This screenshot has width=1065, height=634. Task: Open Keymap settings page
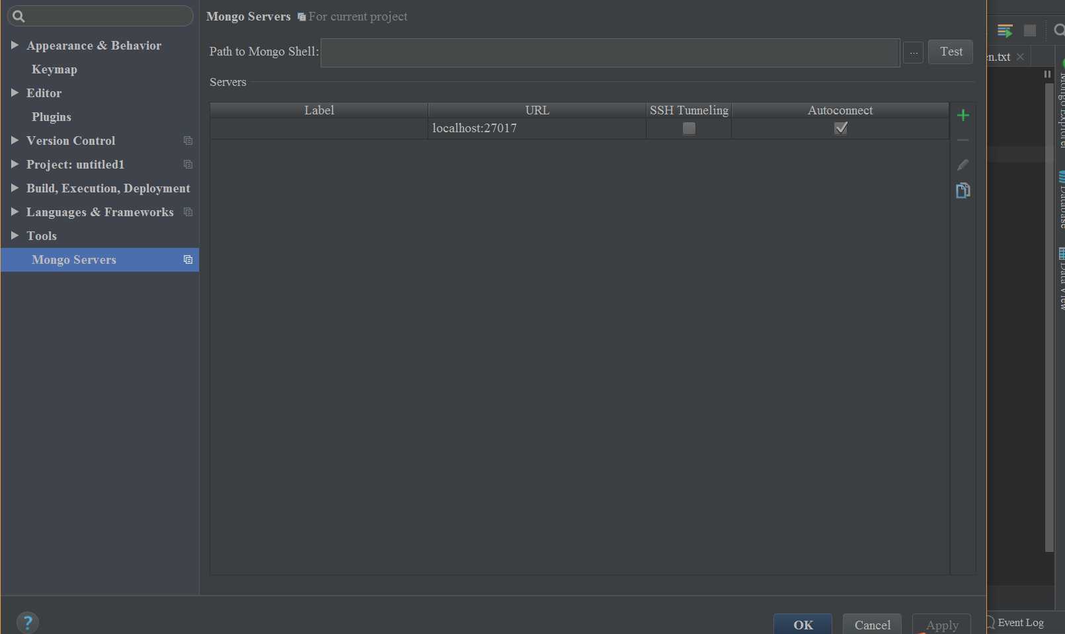coord(54,69)
